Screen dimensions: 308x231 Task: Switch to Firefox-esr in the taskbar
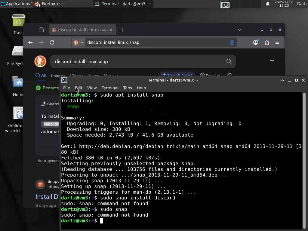[63, 4]
